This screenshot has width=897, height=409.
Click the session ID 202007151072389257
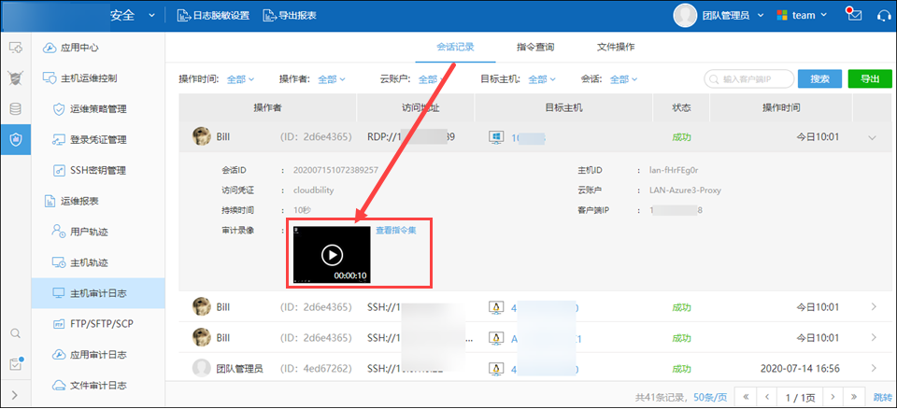click(335, 171)
